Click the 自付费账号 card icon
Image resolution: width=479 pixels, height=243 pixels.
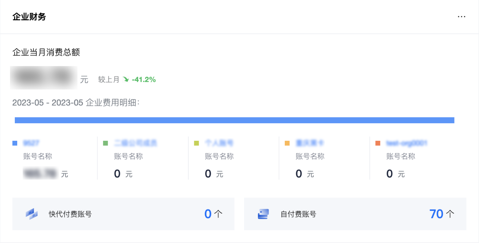click(x=263, y=214)
